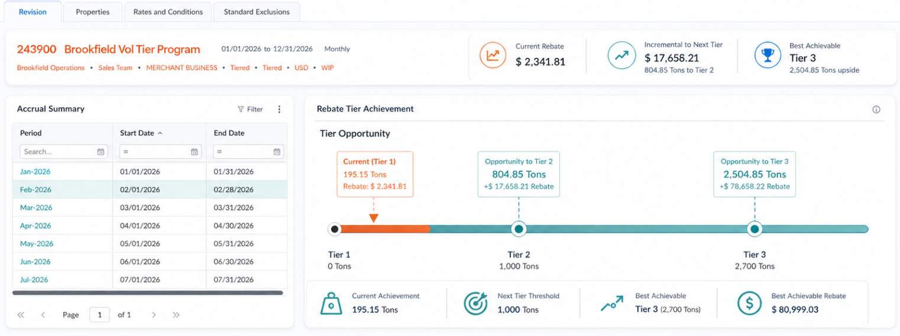Switch to the Revision tab
The width and height of the screenshot is (900, 336).
(x=33, y=12)
